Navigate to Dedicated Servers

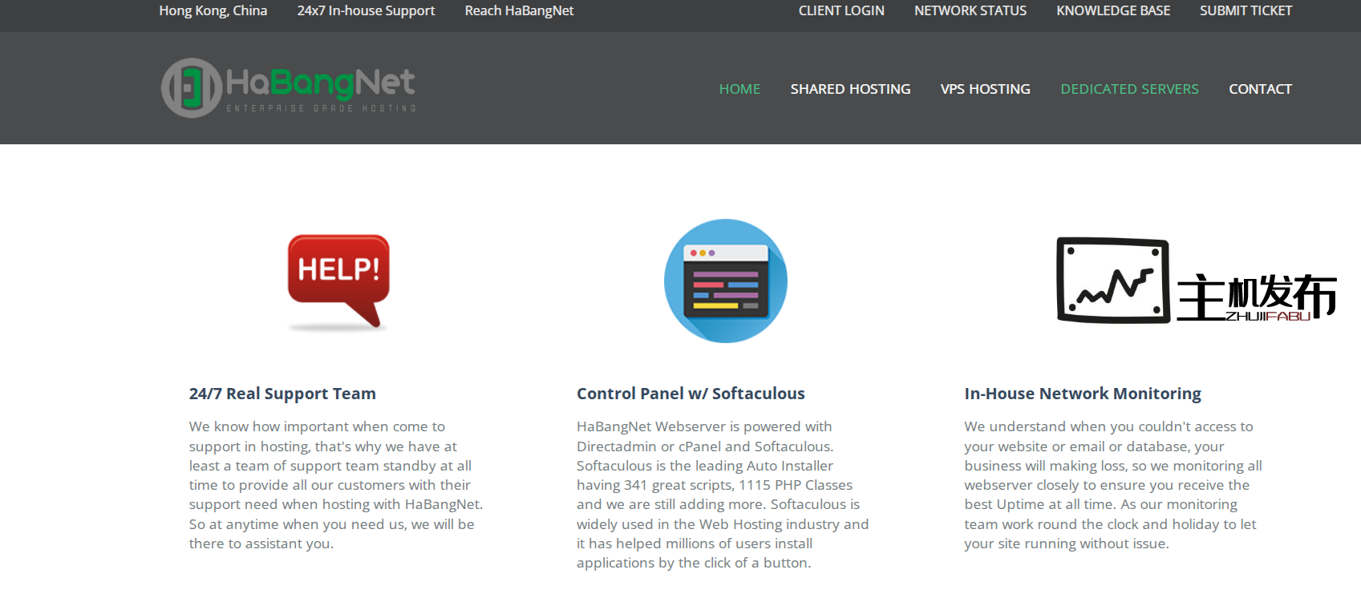point(1129,89)
